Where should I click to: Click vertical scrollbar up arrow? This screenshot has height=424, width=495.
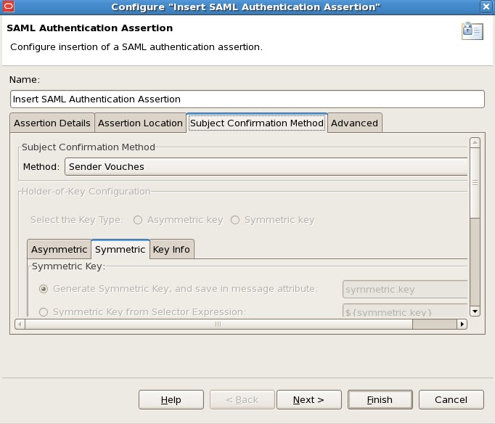[475, 142]
